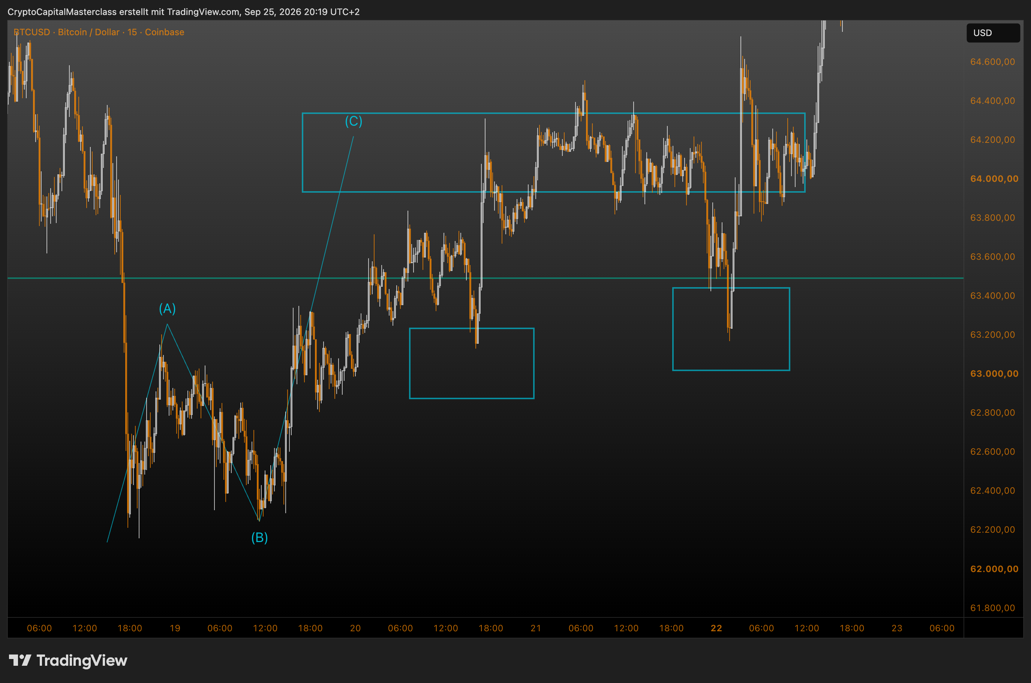1031x683 pixels.
Task: Click the 64.600,00 price label
Action: (992, 62)
